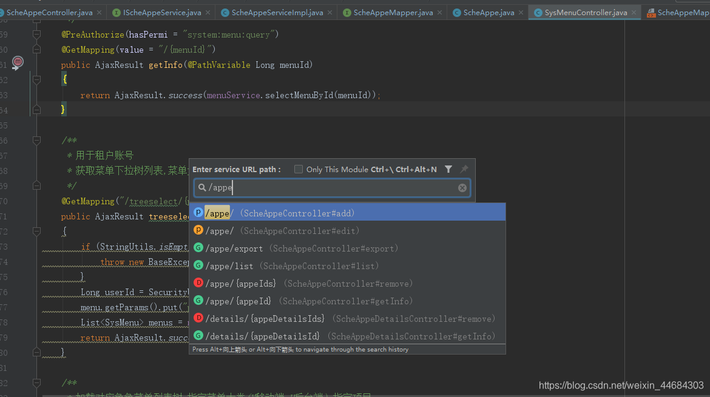Select /appe/list result

coord(347,266)
